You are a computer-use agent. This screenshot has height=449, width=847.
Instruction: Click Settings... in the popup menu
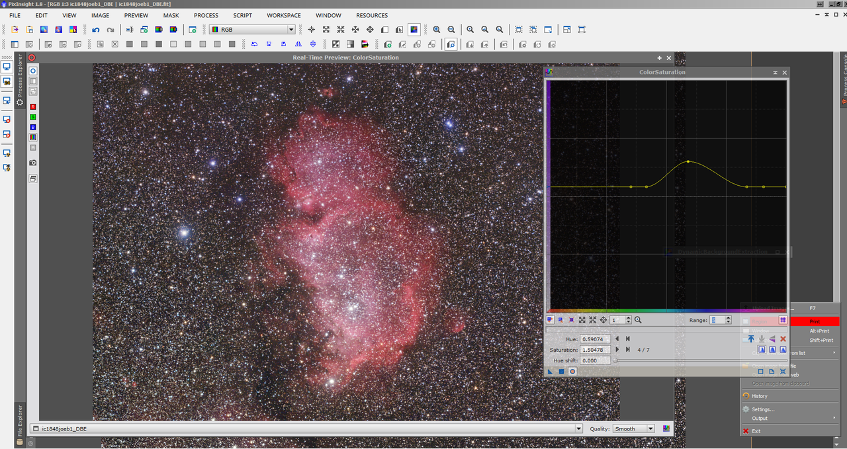(763, 409)
